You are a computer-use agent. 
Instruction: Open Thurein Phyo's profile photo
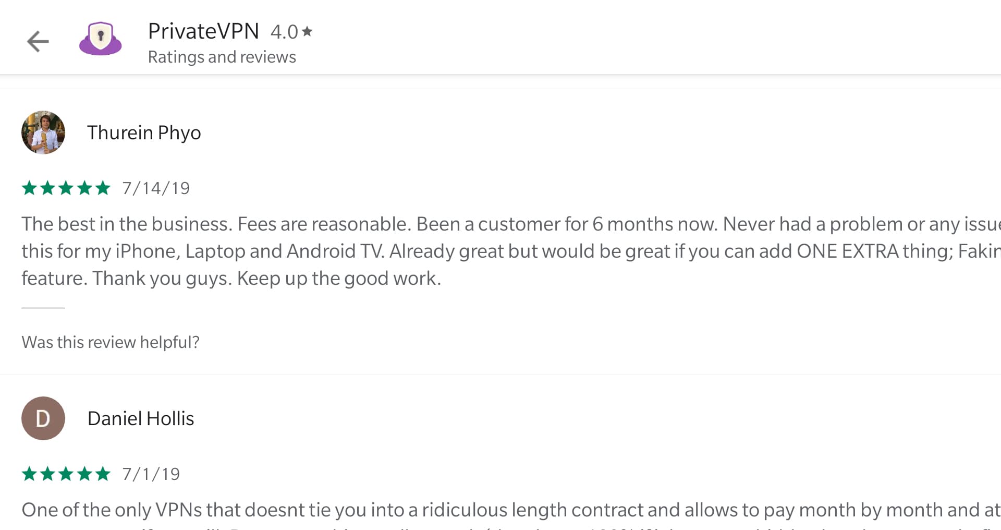click(43, 132)
